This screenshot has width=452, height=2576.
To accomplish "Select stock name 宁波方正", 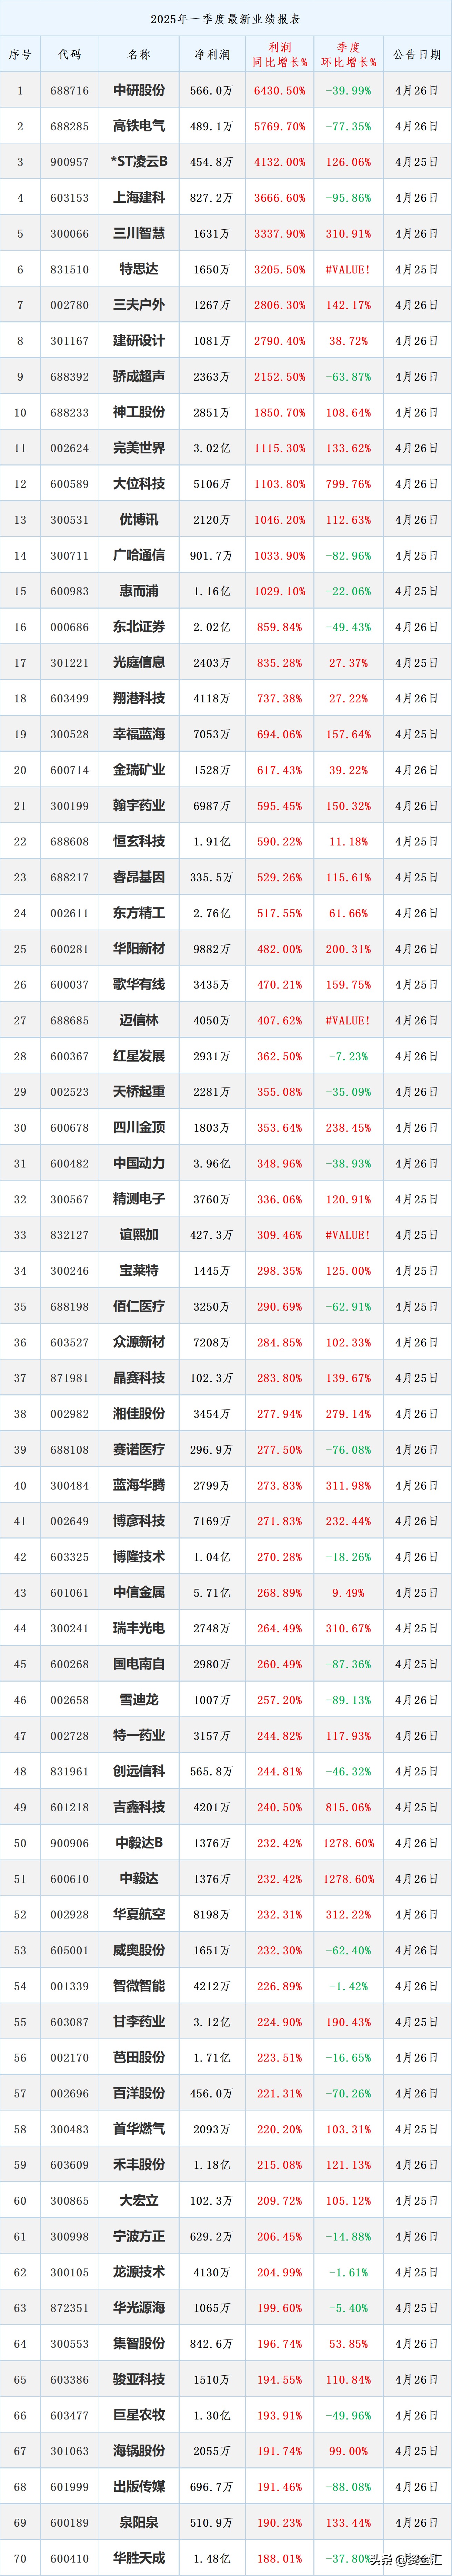I will tap(139, 2236).
